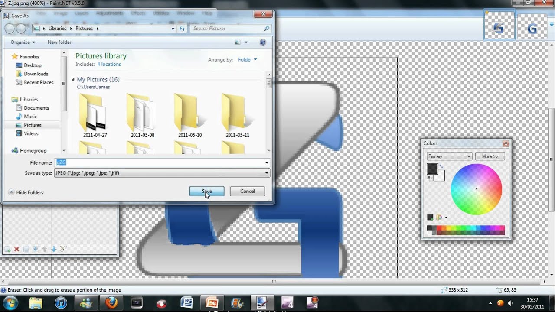Collapse the My Pictures group
555x312 pixels.
point(73,80)
